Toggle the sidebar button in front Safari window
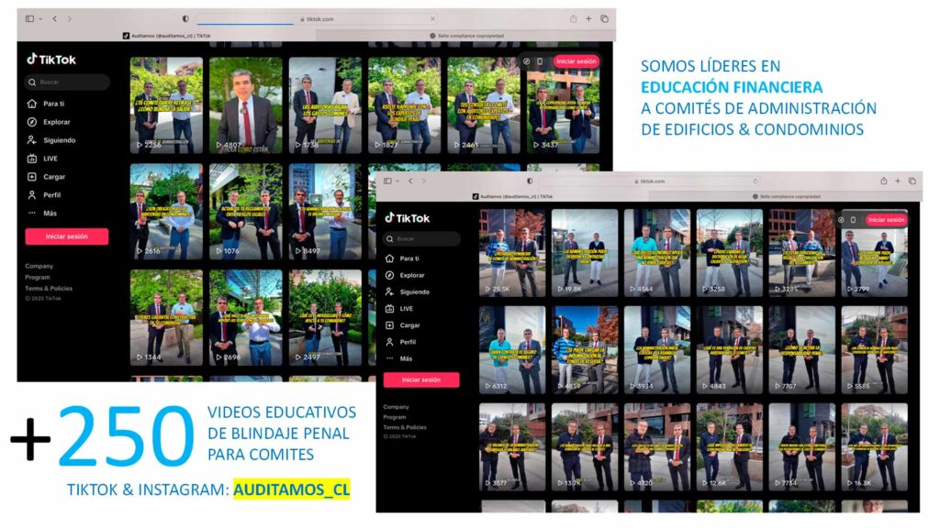This screenshot has width=940, height=528. (x=387, y=181)
